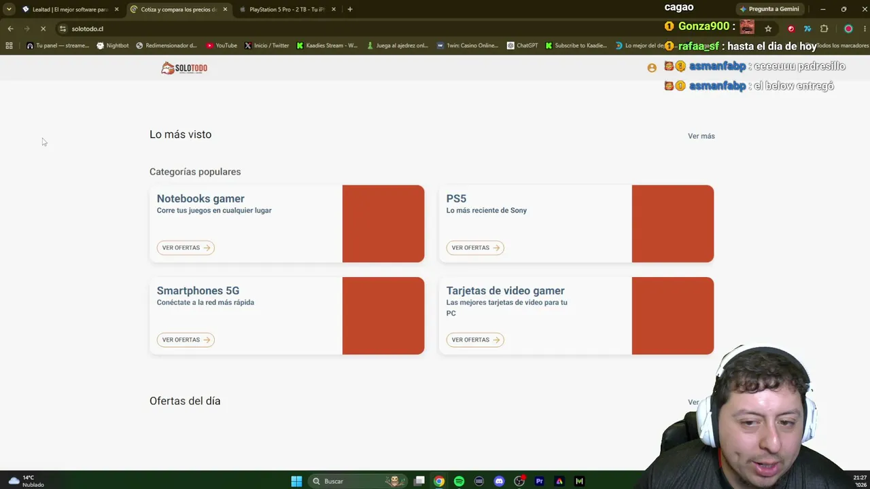Click Ver Ofertas for Smartphones 5G
This screenshot has width=870, height=489.
click(x=186, y=340)
